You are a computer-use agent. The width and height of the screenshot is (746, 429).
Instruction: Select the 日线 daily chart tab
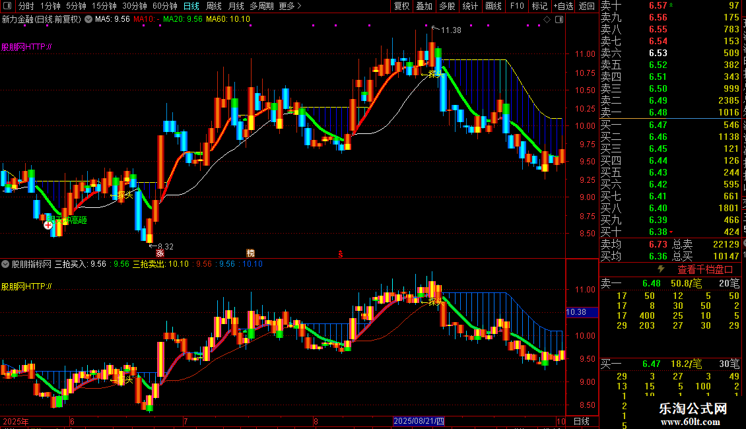click(191, 6)
